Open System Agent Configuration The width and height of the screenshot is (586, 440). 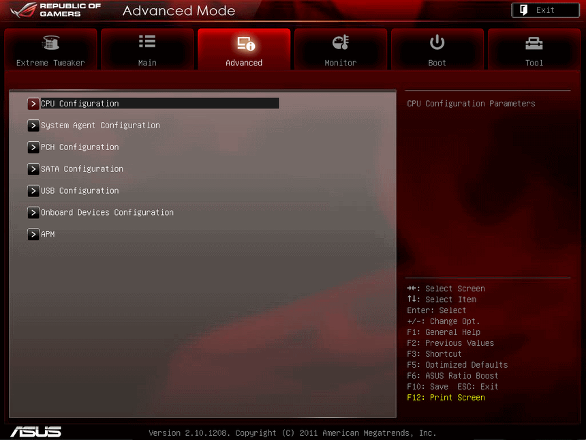pyautogui.click(x=100, y=126)
